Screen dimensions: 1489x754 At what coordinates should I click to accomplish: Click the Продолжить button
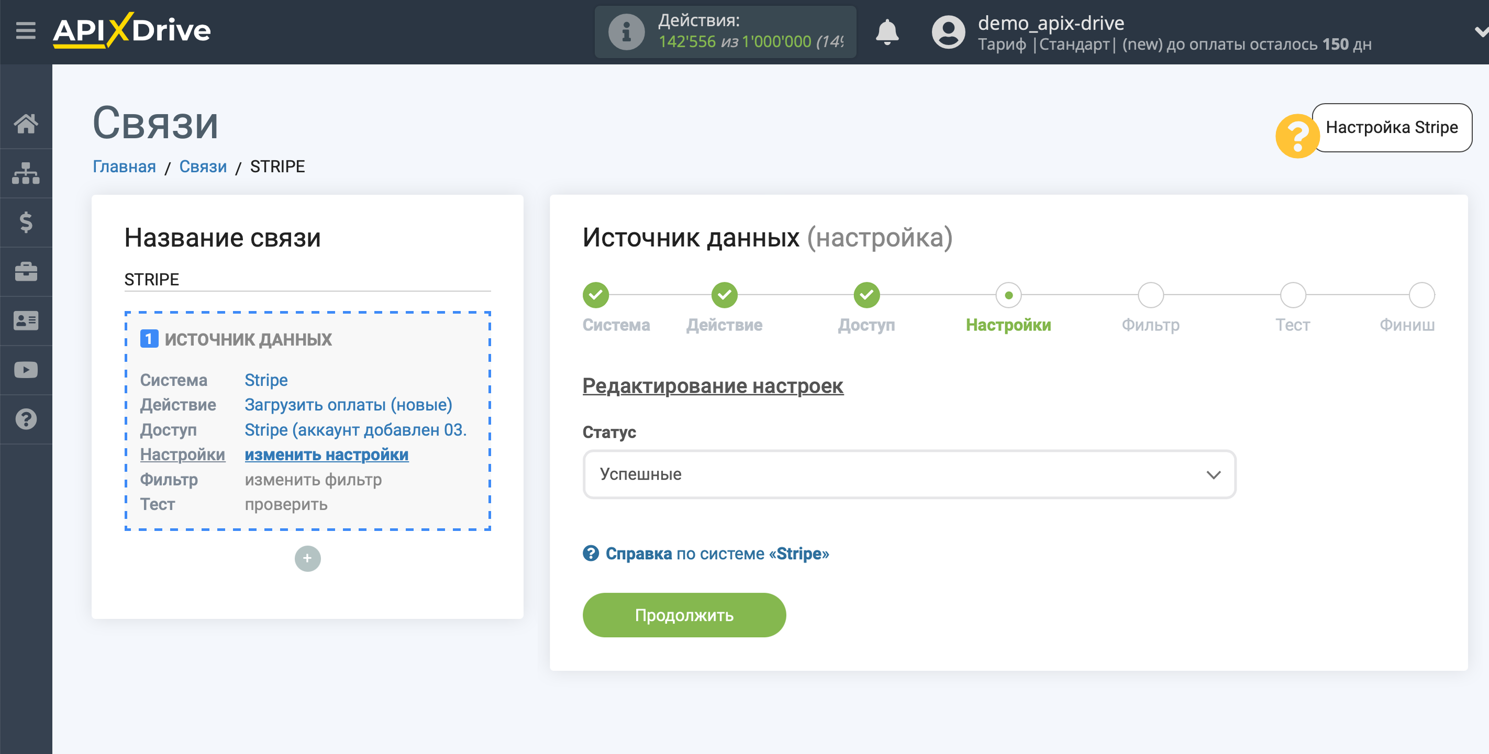(684, 615)
